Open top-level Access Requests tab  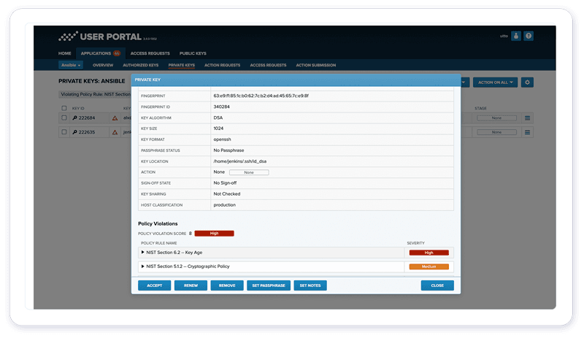pyautogui.click(x=150, y=53)
